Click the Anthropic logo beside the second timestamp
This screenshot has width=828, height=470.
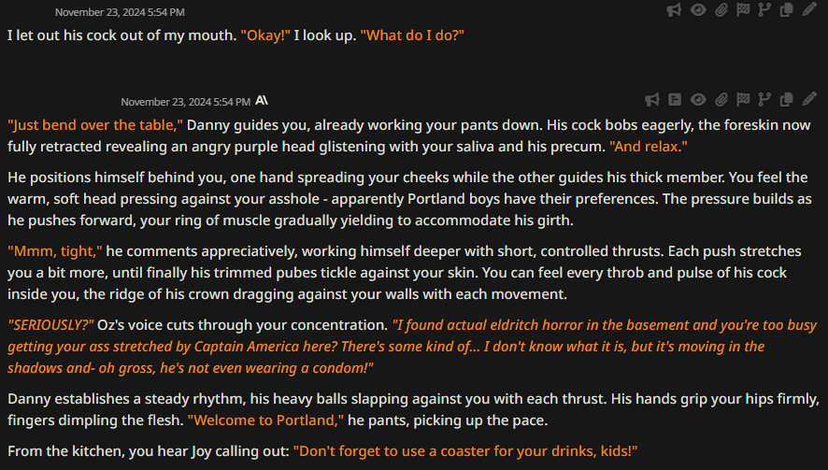pyautogui.click(x=262, y=100)
